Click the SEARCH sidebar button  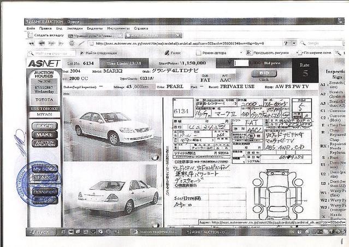click(x=45, y=177)
